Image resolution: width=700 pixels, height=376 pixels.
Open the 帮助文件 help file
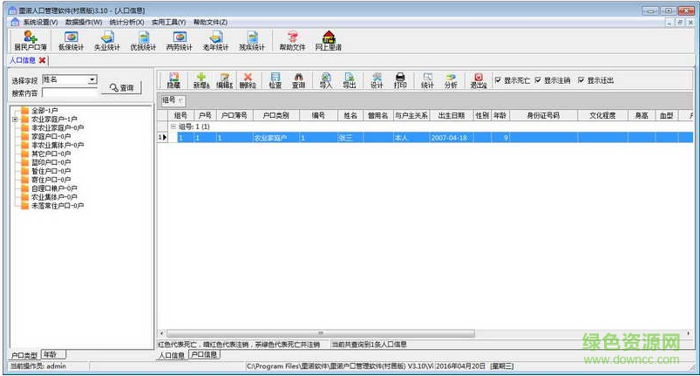(292, 41)
